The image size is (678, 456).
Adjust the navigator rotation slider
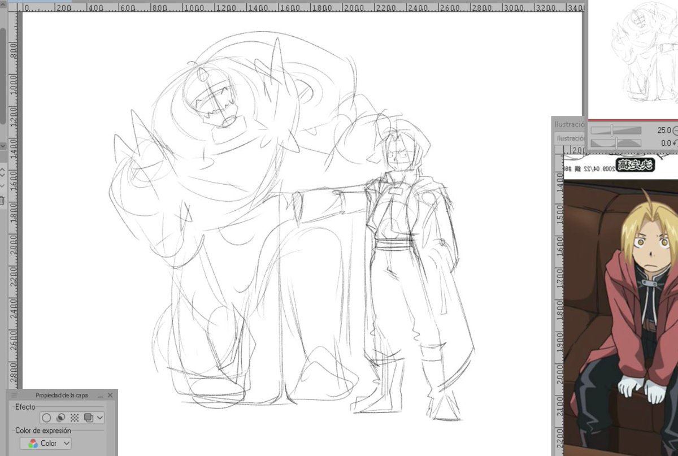click(616, 143)
